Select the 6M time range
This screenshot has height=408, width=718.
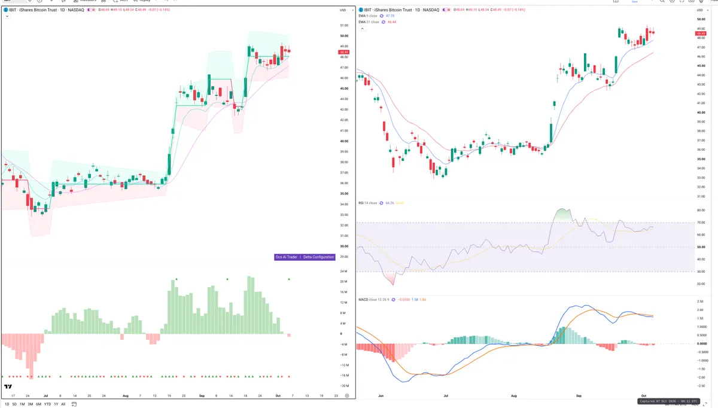coord(38,404)
